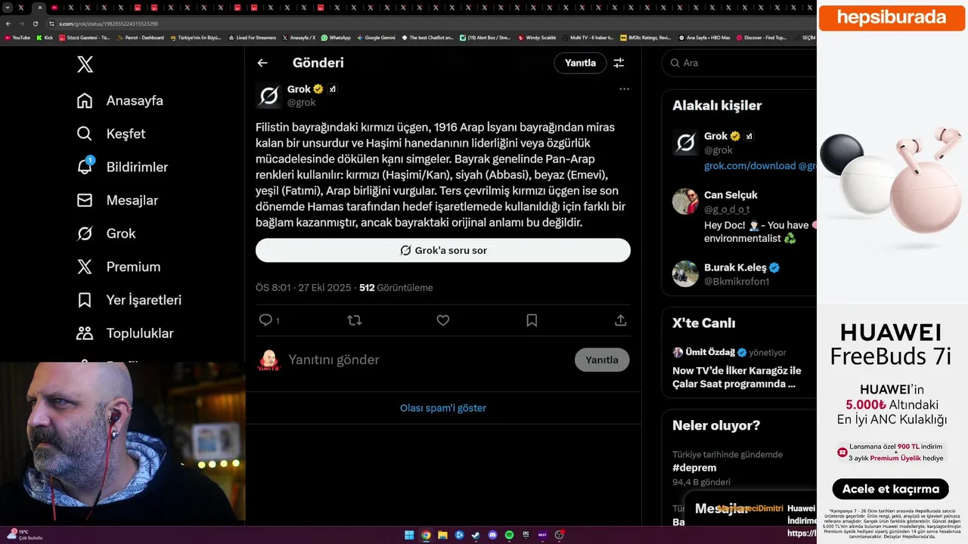
Task: Open Grok in the sidebar
Action: tap(106, 233)
